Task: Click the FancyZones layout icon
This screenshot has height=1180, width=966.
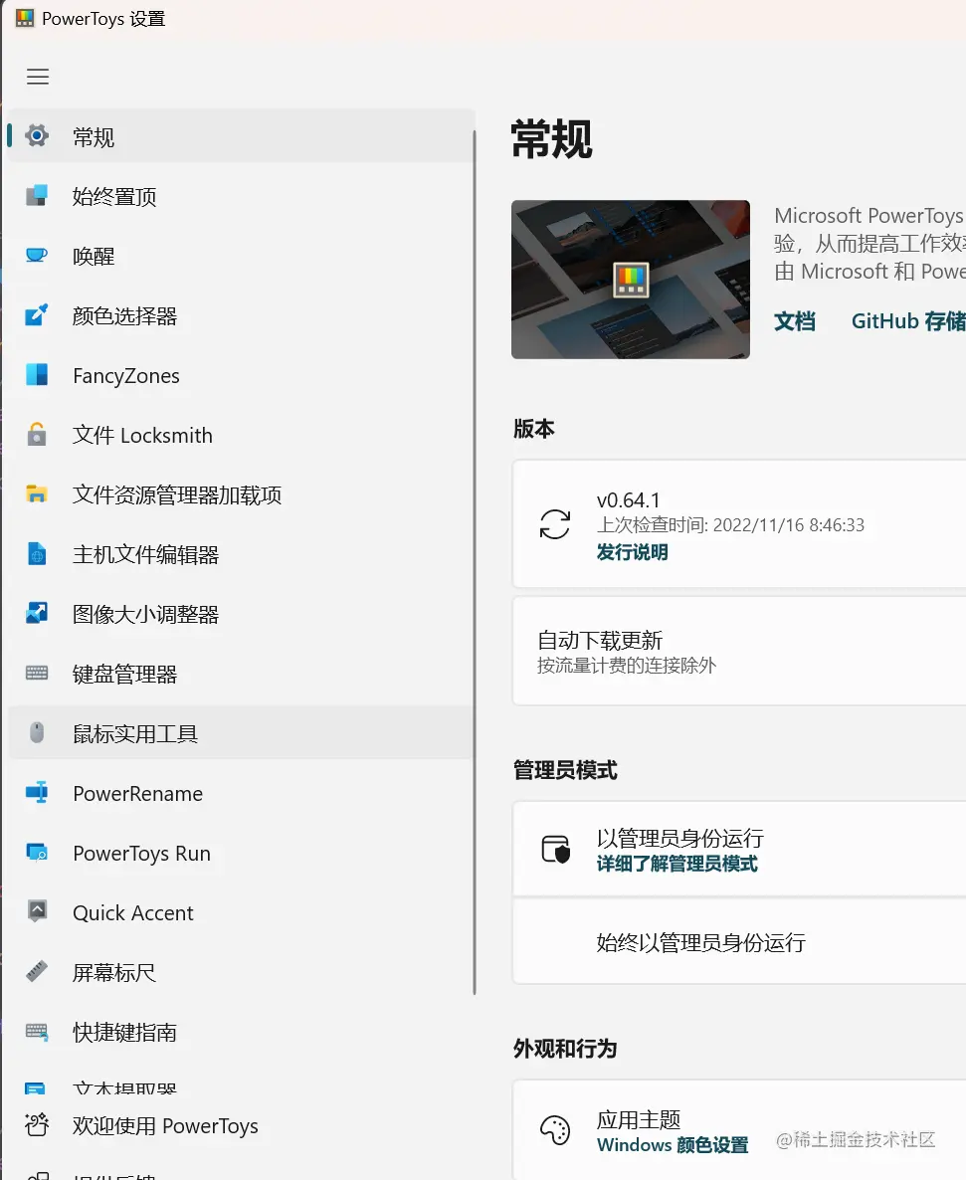Action: coord(37,375)
